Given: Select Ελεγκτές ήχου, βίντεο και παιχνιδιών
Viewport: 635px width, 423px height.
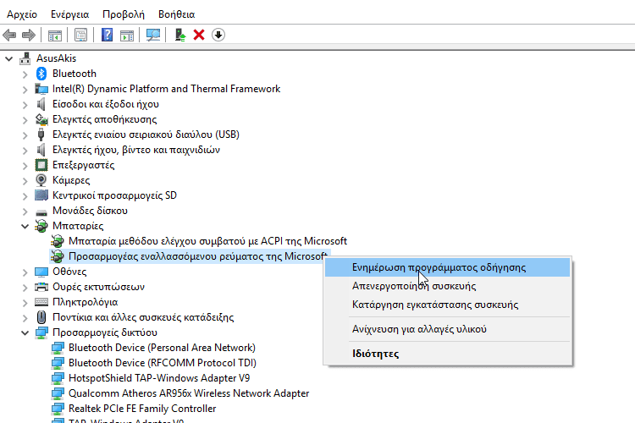Looking at the screenshot, I should (136, 150).
